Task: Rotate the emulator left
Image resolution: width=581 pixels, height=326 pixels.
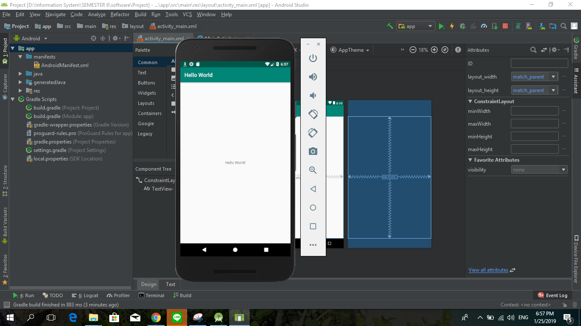Action: [313, 114]
